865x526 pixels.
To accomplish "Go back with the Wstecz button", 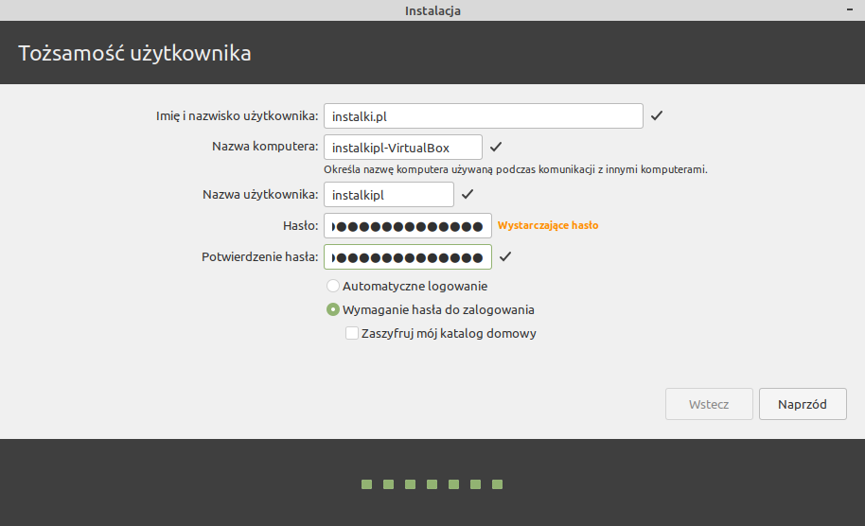I will [709, 404].
